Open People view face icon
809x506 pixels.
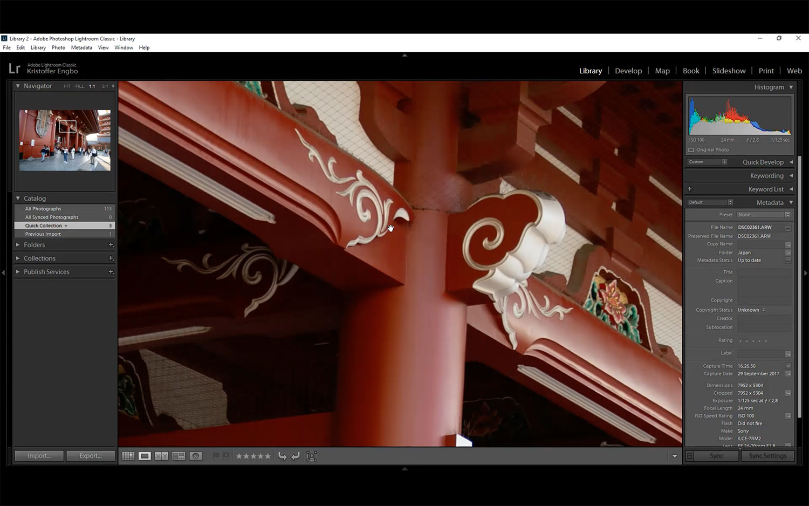[196, 456]
